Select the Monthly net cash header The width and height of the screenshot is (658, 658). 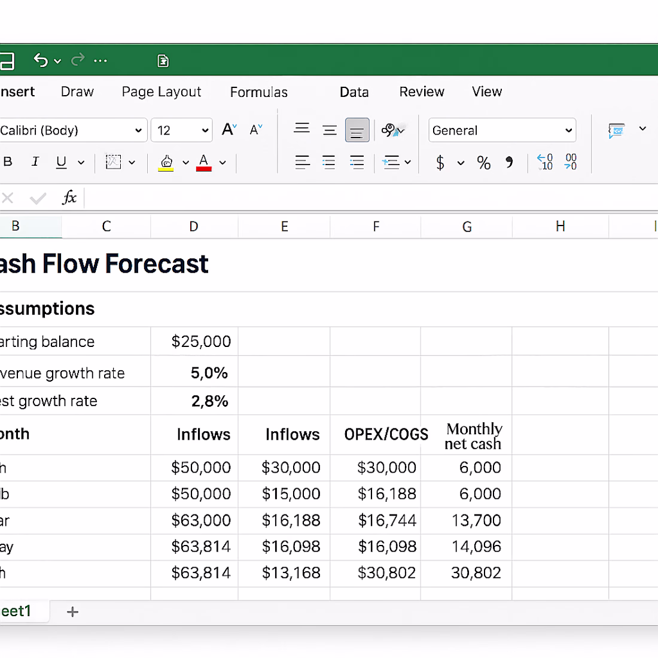pos(467,435)
